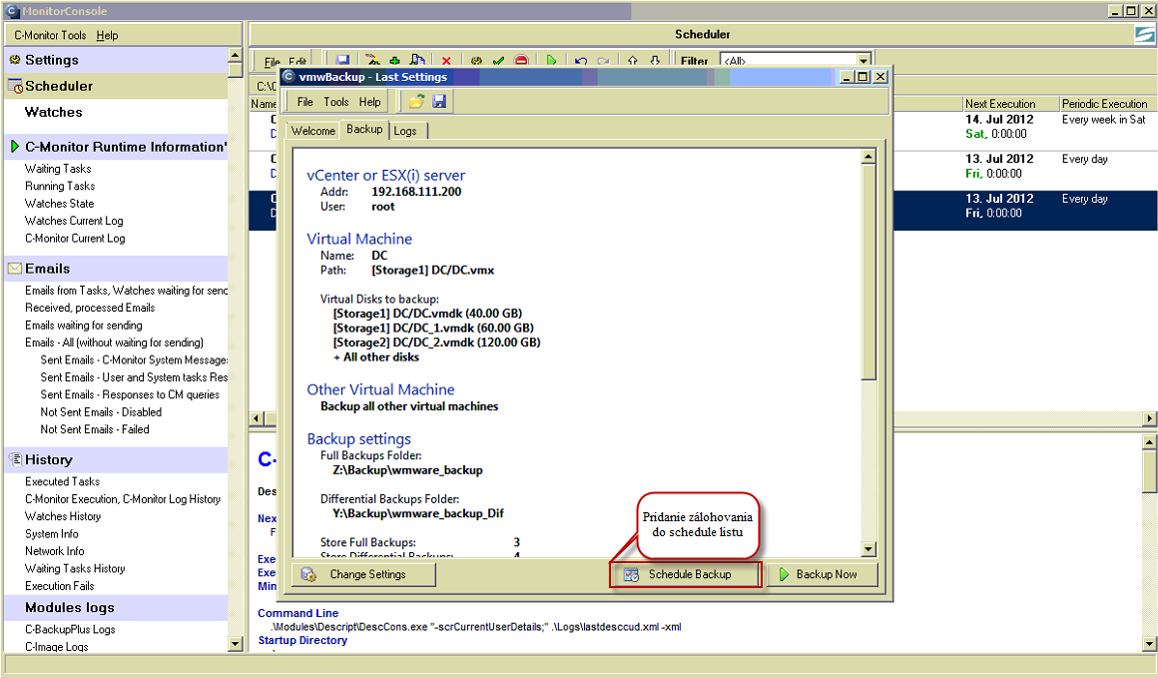Click the server address 192.168.111.200
1158x678 pixels.
click(x=416, y=192)
